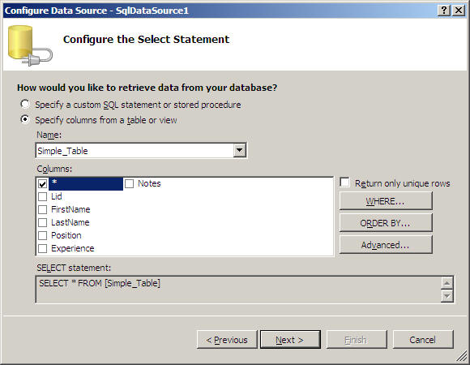This screenshot has width=470, height=365.
Task: Enable Return only unique rows
Action: pos(344,182)
